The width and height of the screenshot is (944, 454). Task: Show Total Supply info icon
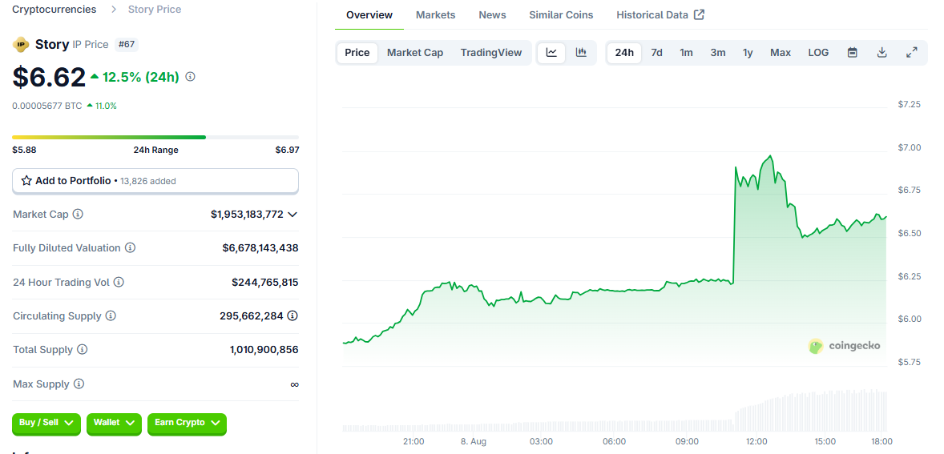82,349
